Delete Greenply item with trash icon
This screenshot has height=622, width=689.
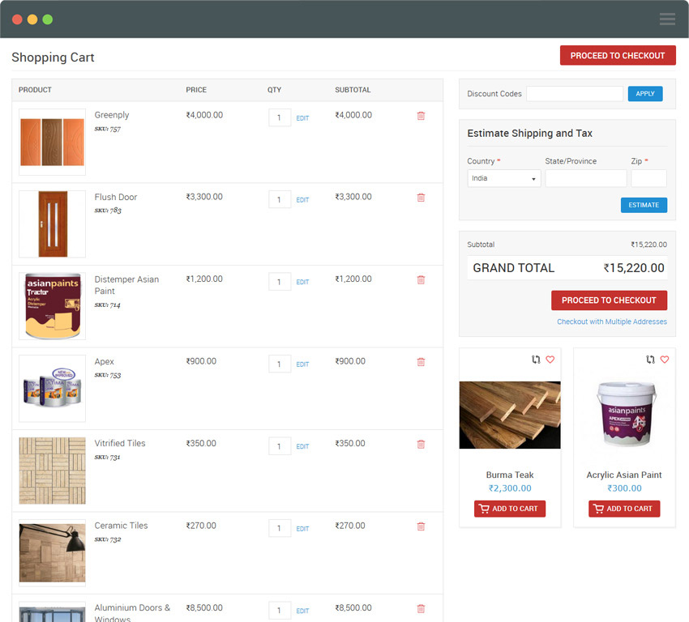coord(421,116)
